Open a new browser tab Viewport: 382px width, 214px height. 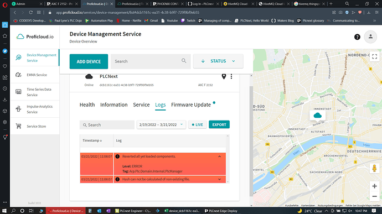pos(331,4)
